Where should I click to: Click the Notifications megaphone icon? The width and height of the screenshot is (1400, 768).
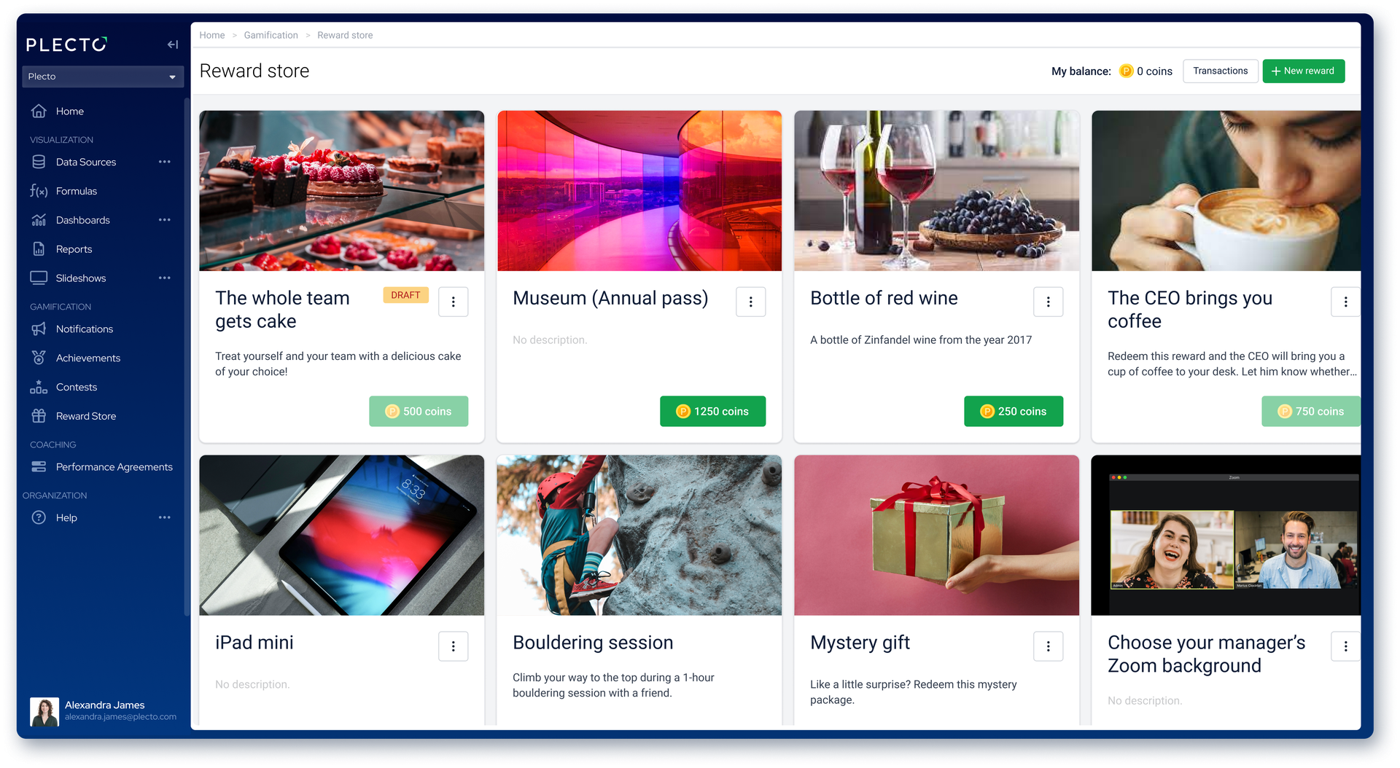tap(39, 329)
